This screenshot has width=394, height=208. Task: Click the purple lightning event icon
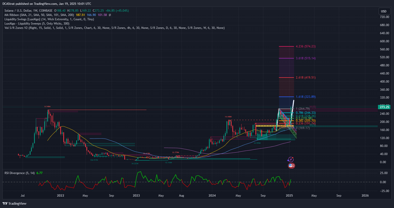point(290,160)
